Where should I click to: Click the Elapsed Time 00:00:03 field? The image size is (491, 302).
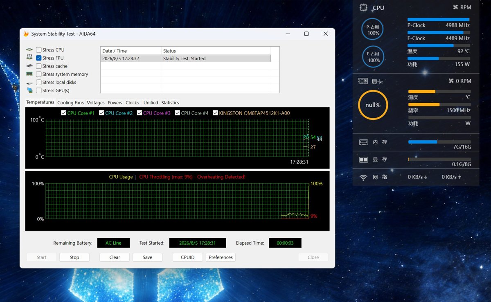point(285,243)
